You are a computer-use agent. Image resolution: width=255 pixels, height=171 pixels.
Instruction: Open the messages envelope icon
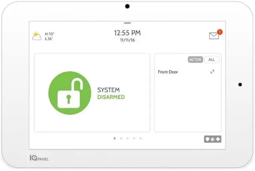214,35
